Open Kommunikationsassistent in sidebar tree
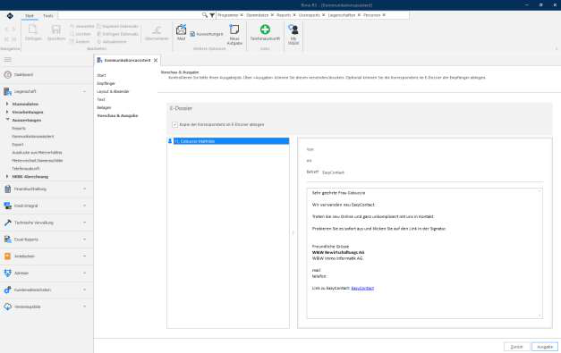561x353 pixels. 33,137
